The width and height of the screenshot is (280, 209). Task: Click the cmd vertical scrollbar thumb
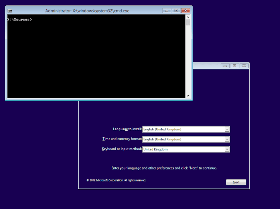point(188,22)
